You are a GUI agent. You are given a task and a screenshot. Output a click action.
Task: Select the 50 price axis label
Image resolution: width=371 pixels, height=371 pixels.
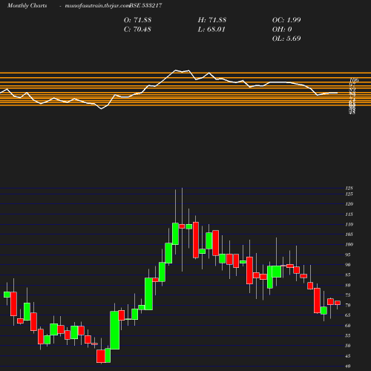(x=348, y=346)
